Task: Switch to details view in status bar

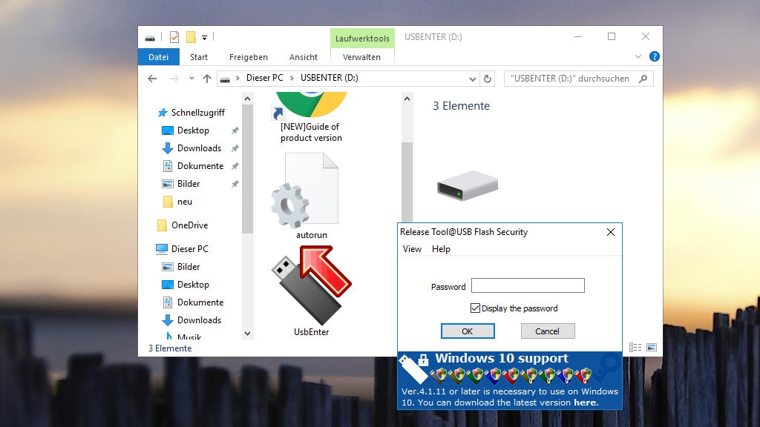Action: [x=635, y=347]
